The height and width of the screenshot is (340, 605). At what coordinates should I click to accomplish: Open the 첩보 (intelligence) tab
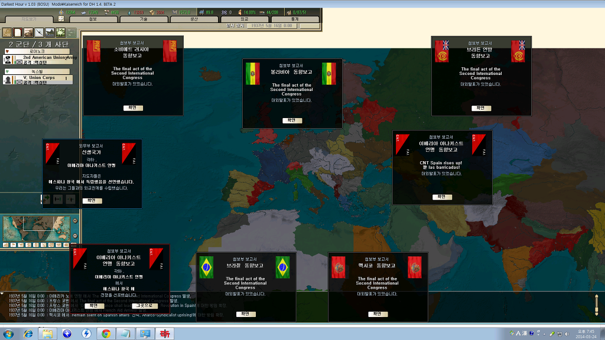point(93,19)
